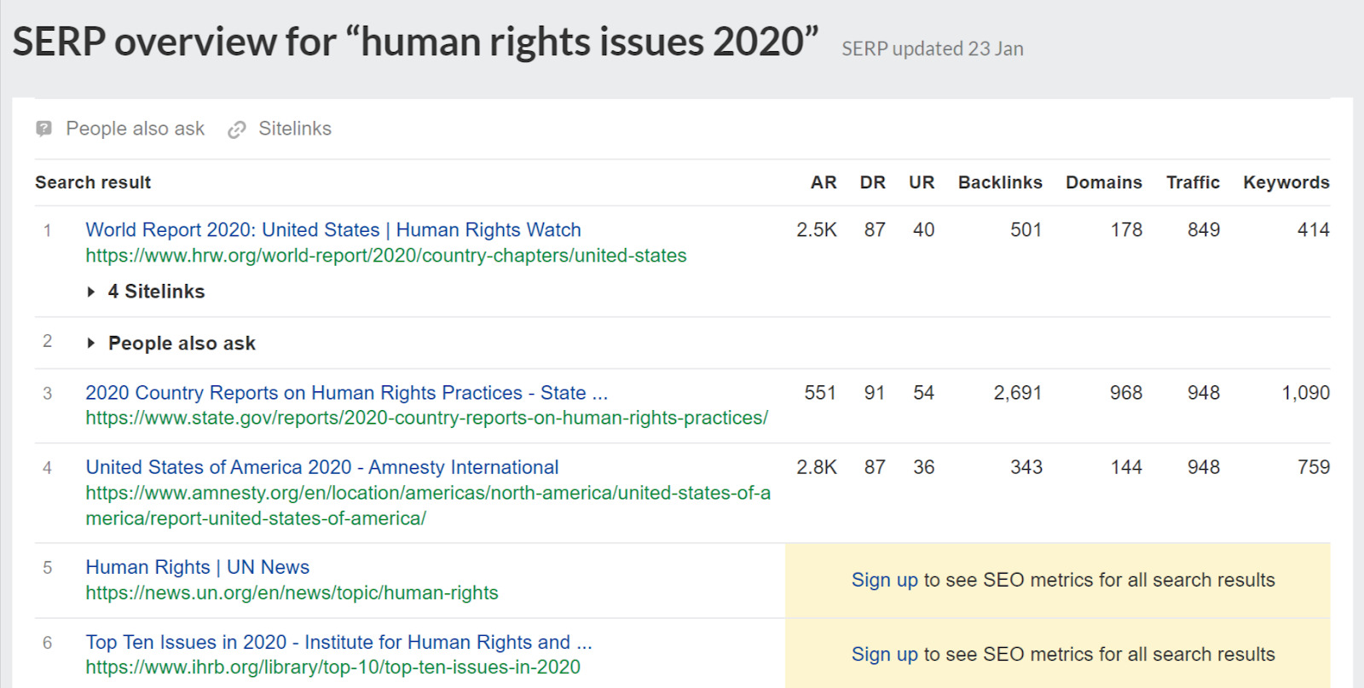Image resolution: width=1364 pixels, height=688 pixels.
Task: Click the 501 backlinks value for hrw.org
Action: pos(1026,229)
